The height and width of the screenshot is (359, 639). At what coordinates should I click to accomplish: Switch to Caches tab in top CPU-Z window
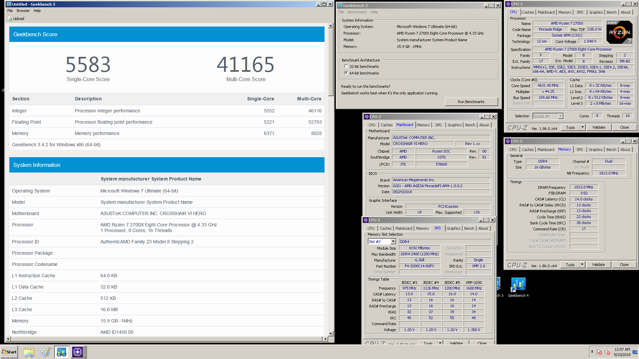[x=528, y=12]
